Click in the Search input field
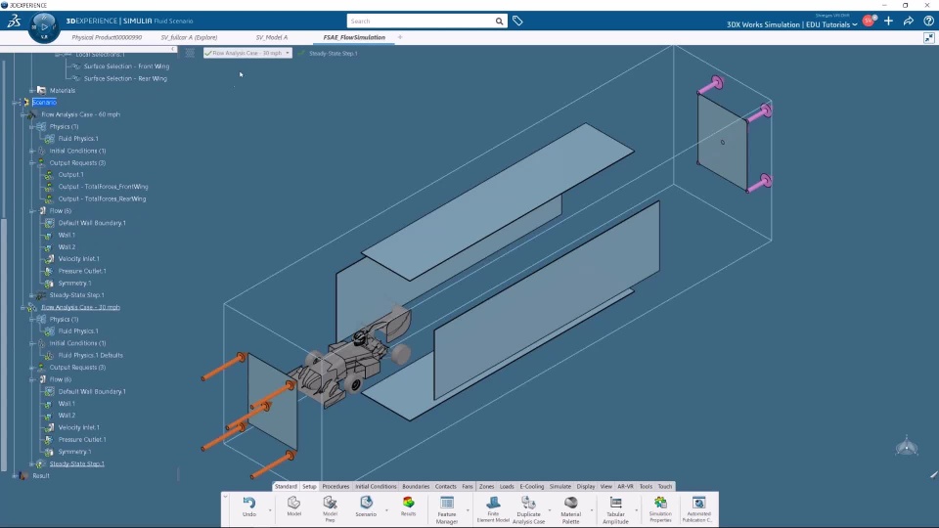939x528 pixels. tap(421, 21)
